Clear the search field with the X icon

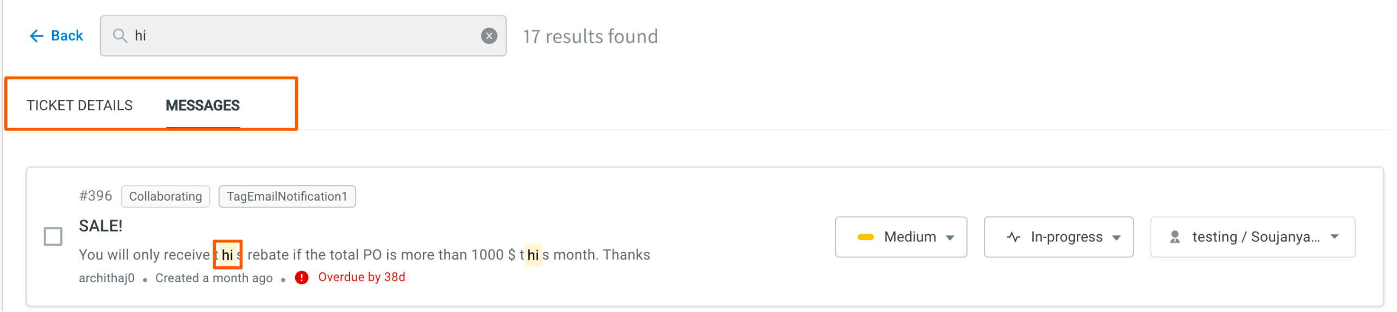tap(489, 36)
